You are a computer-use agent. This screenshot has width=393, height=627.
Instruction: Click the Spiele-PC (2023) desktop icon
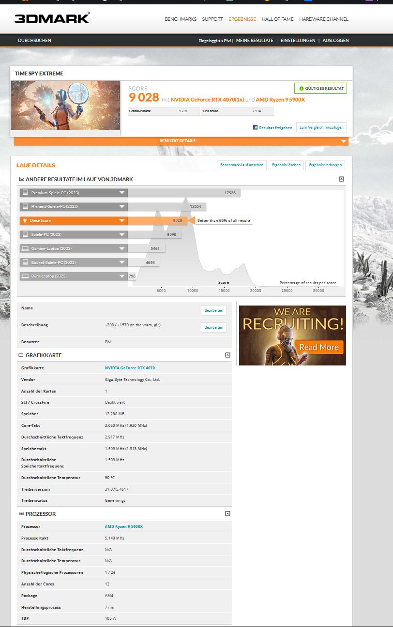[25, 234]
